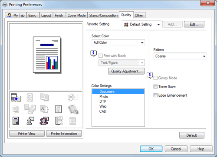
Task: Switch to the Cover Mode tab
Action: (76, 15)
